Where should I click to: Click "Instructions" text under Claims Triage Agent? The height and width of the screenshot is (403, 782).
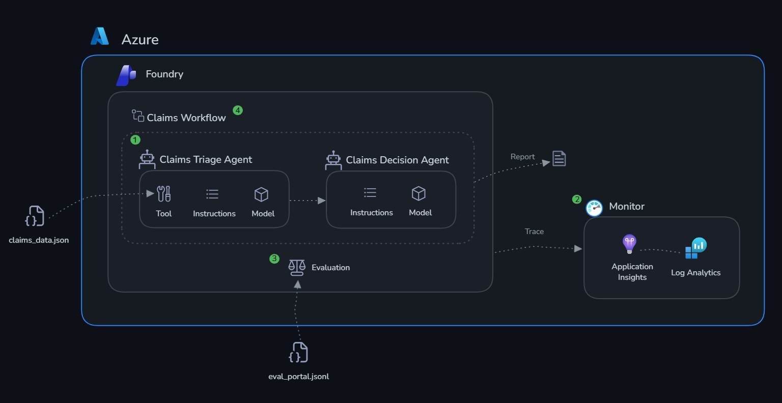(x=214, y=214)
